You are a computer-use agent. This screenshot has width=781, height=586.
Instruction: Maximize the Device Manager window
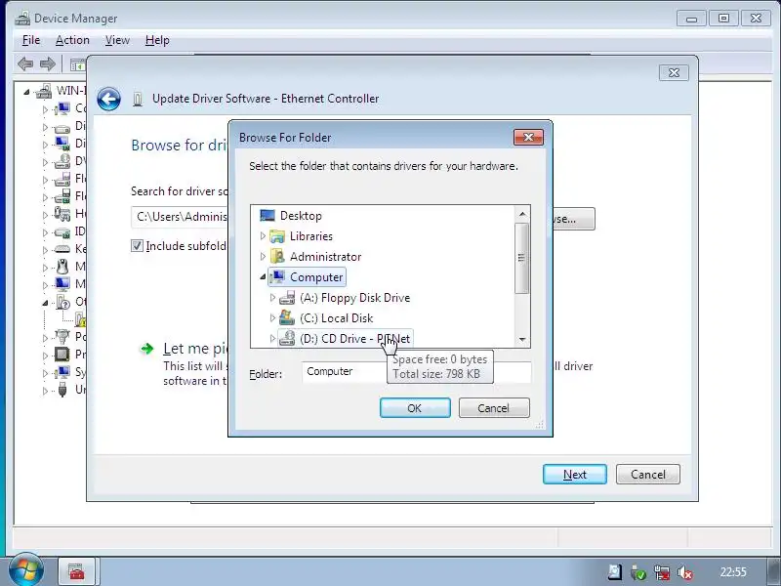(723, 19)
